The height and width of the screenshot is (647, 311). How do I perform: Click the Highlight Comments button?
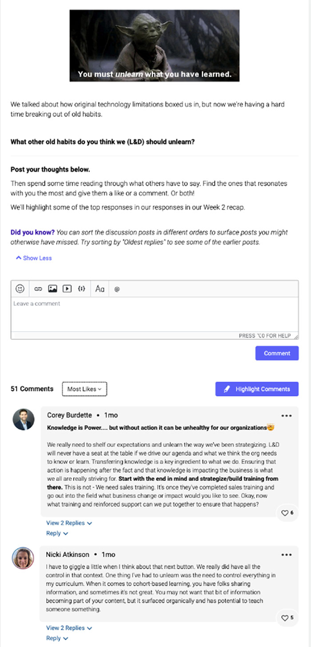257,389
